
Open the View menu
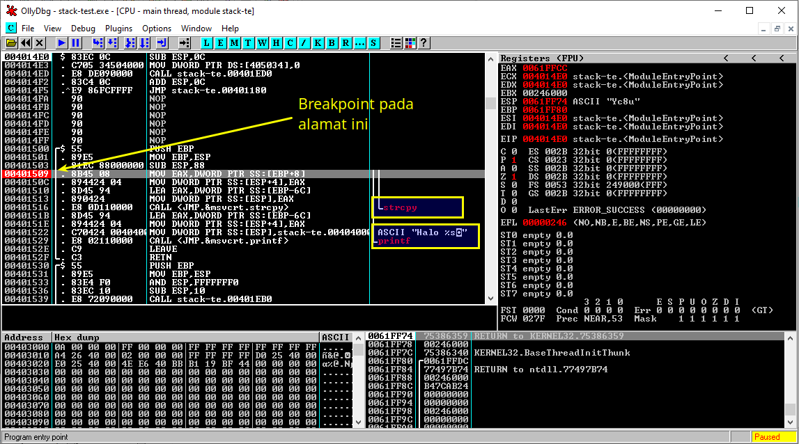tap(52, 29)
